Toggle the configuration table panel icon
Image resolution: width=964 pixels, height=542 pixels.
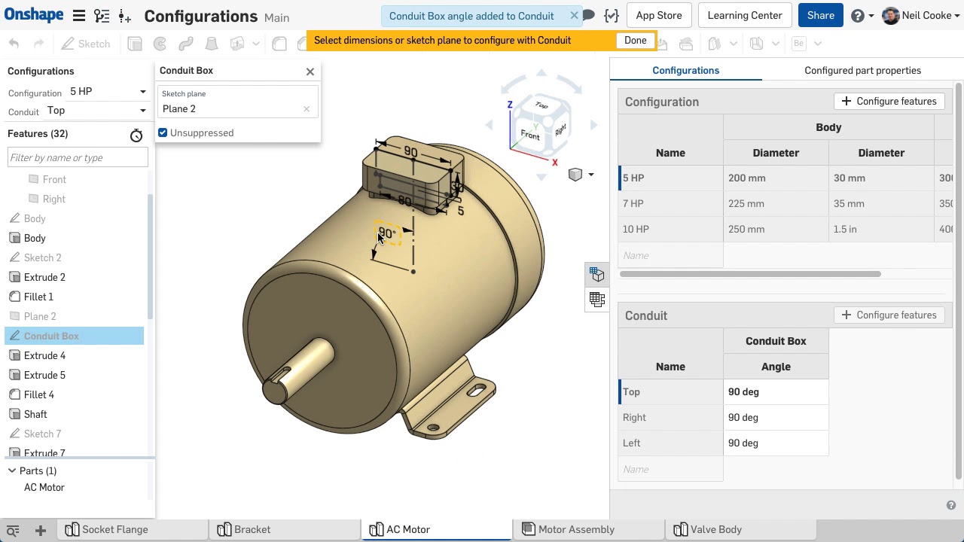[x=597, y=299]
